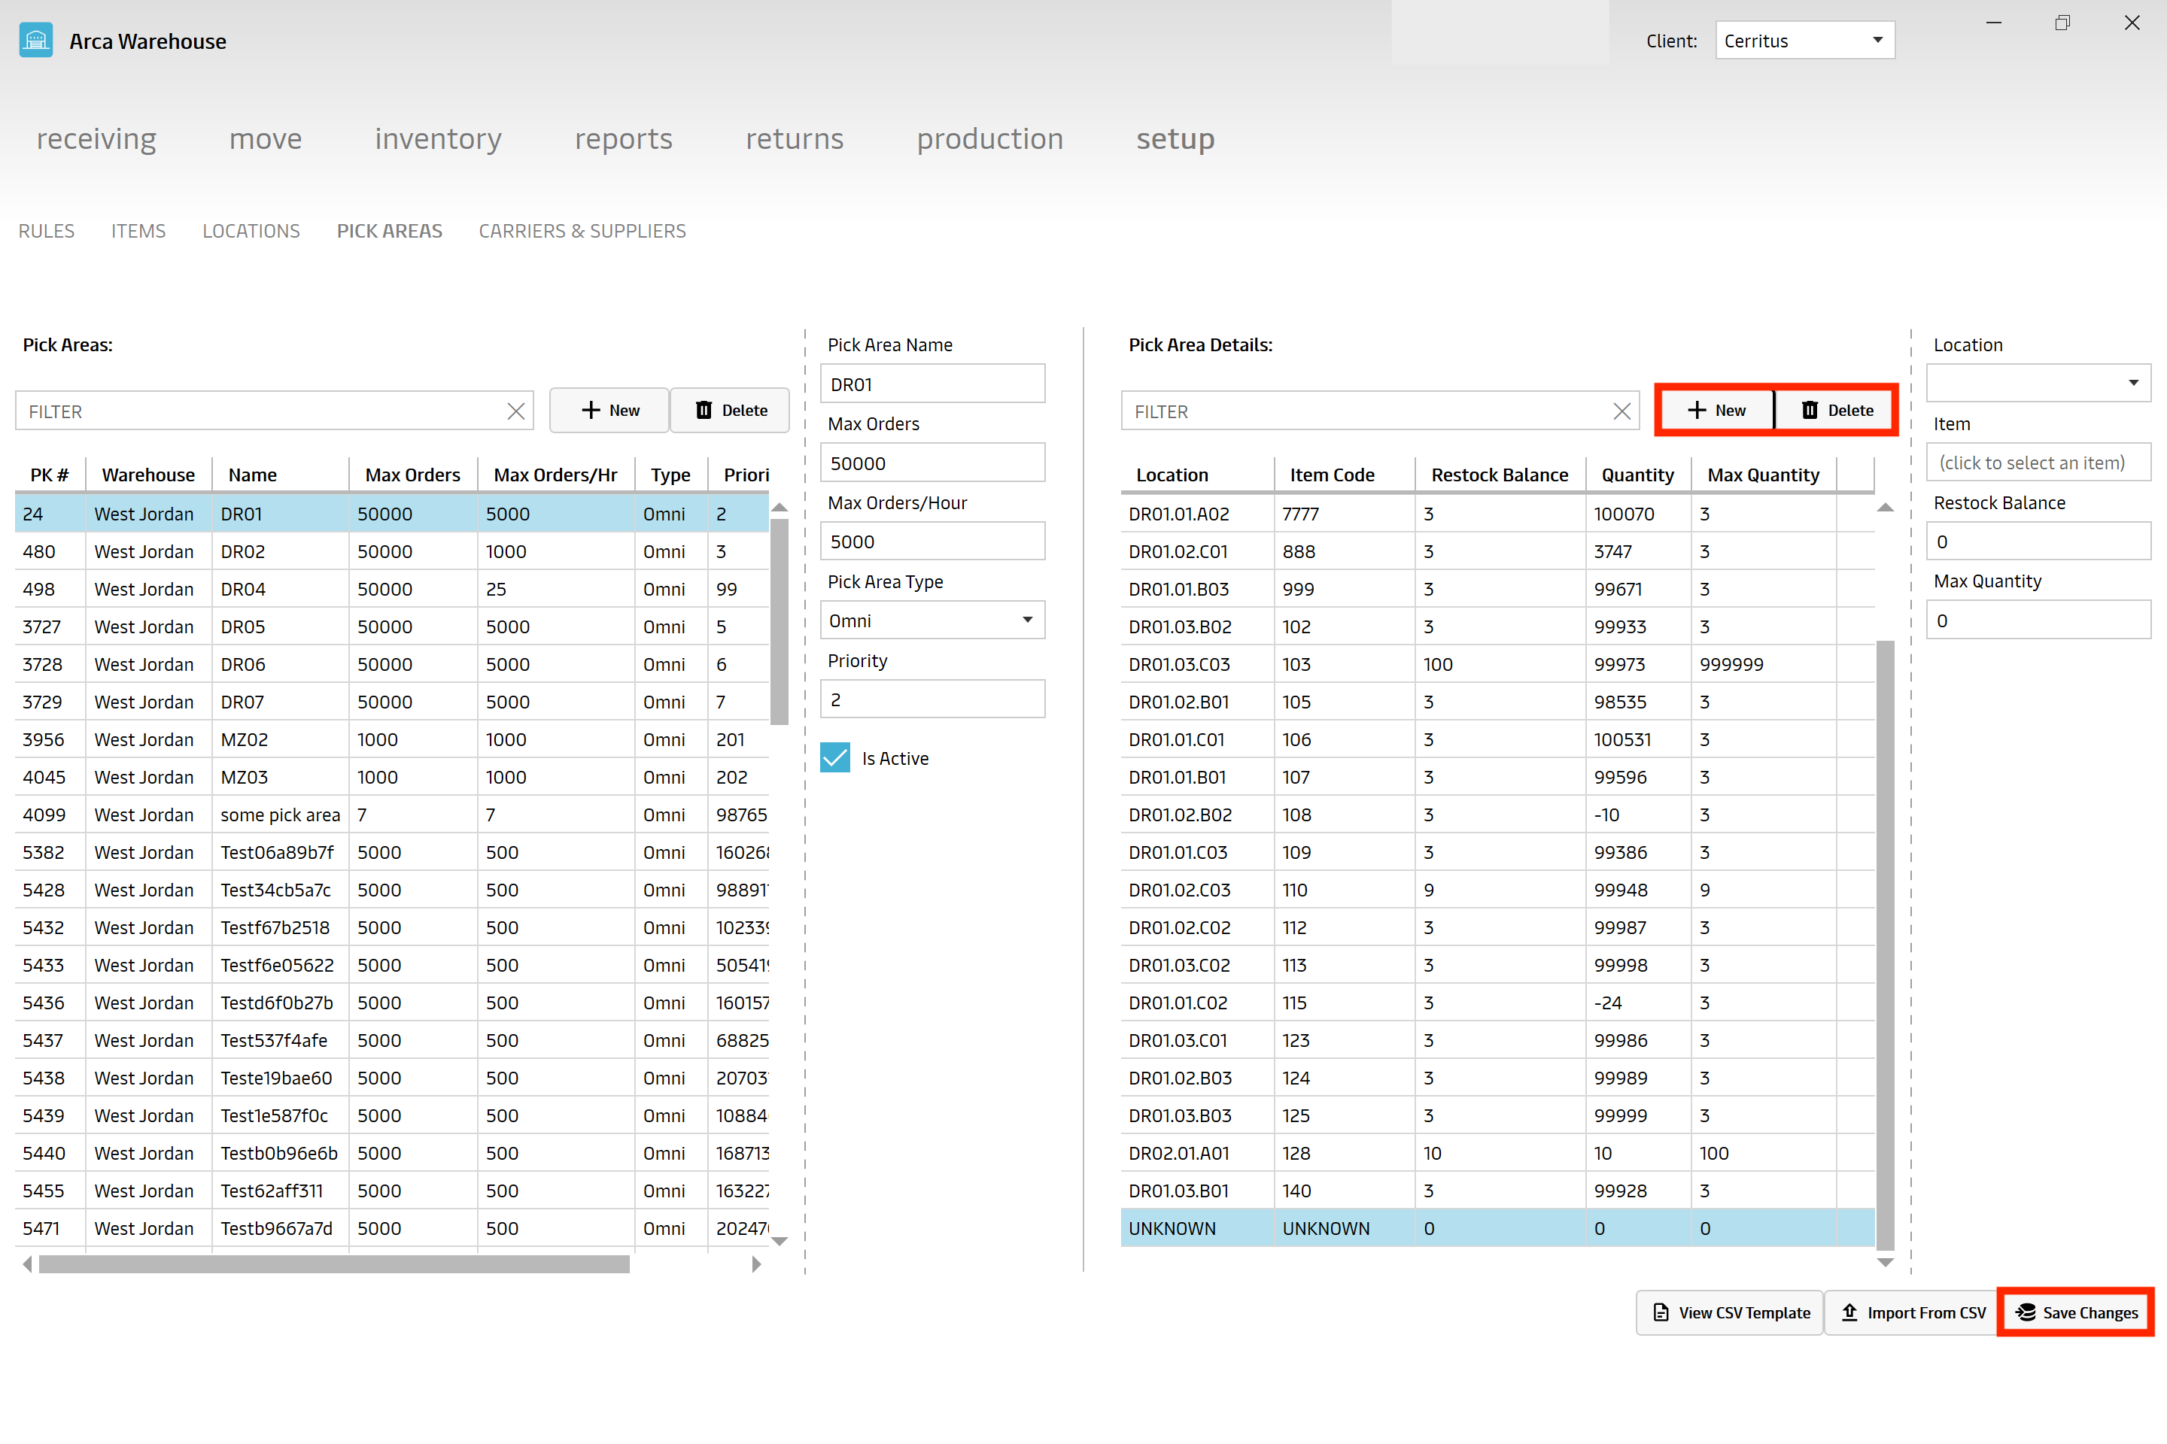The image size is (2167, 1444).
Task: Click Delete button in Pick Area Details
Action: click(1835, 411)
